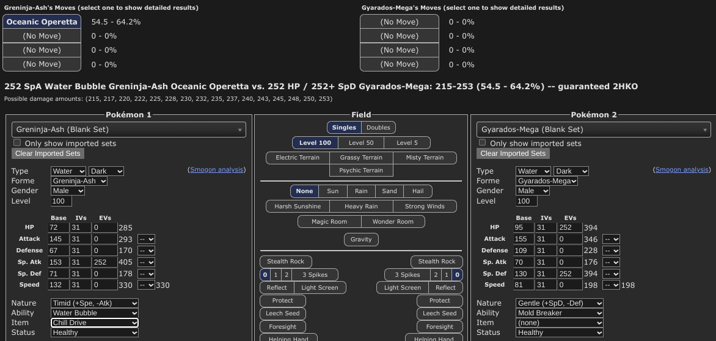Toggle right side Light Screen
716x341 pixels.
click(x=403, y=288)
